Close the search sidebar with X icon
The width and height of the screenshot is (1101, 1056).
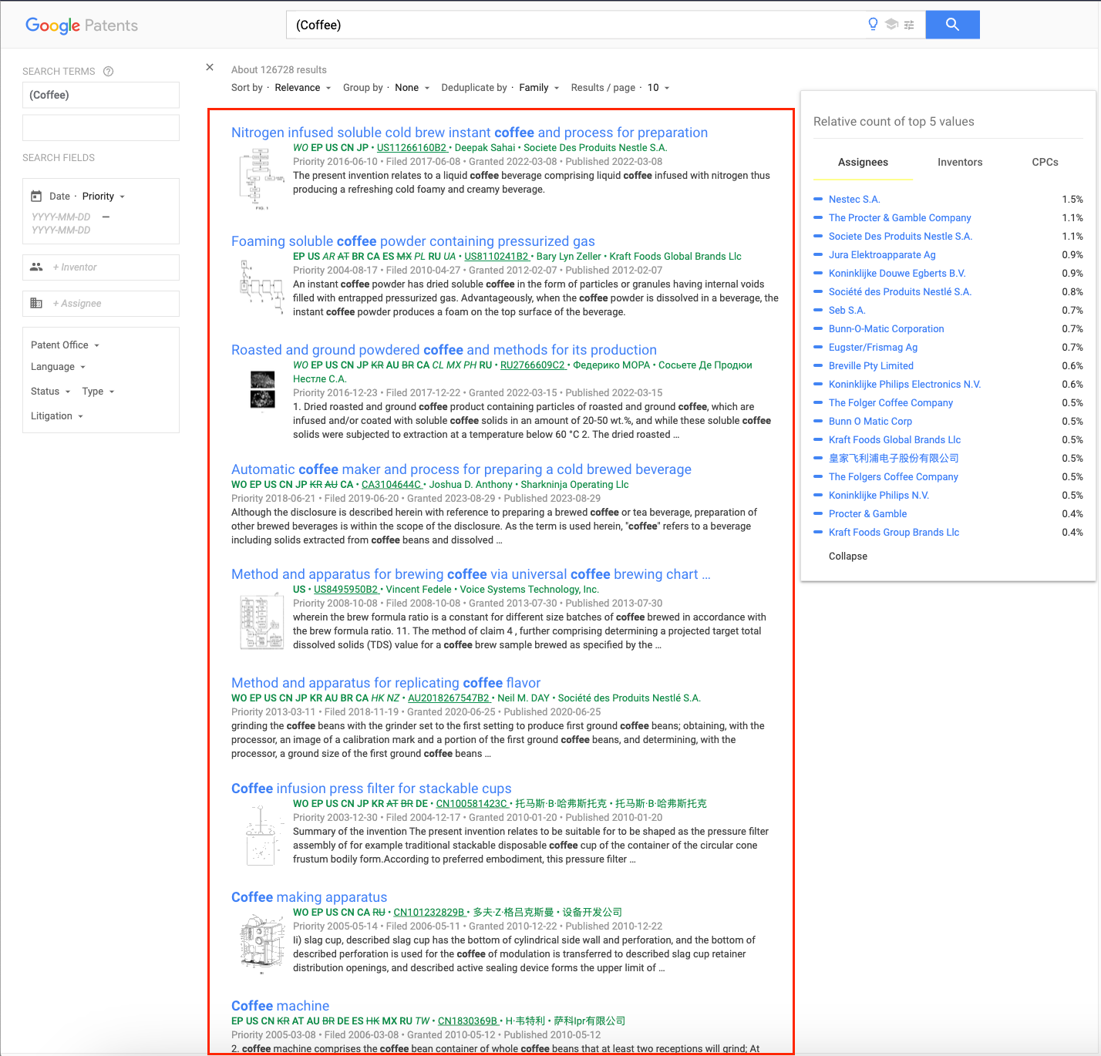tap(210, 67)
